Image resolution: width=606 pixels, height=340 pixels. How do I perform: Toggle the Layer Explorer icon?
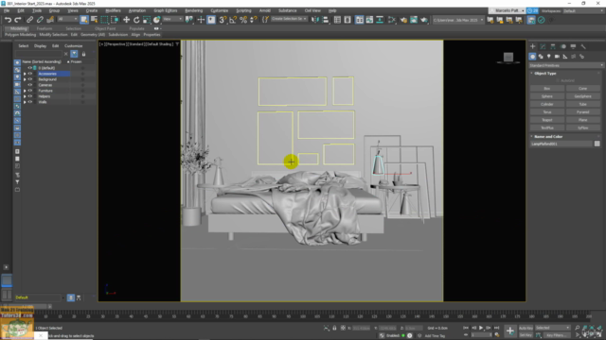[348, 20]
